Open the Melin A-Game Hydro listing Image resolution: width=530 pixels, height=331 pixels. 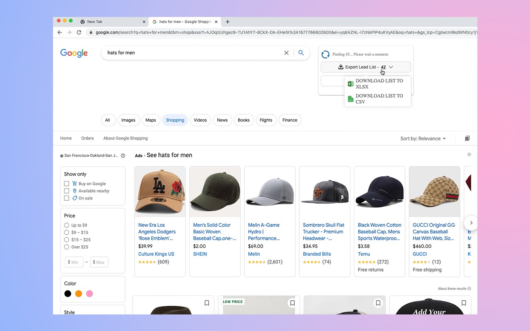click(264, 232)
